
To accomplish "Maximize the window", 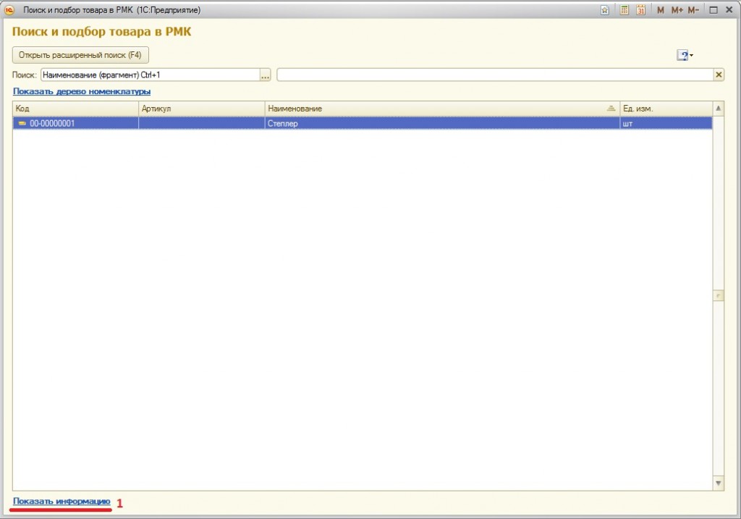I will click(714, 10).
